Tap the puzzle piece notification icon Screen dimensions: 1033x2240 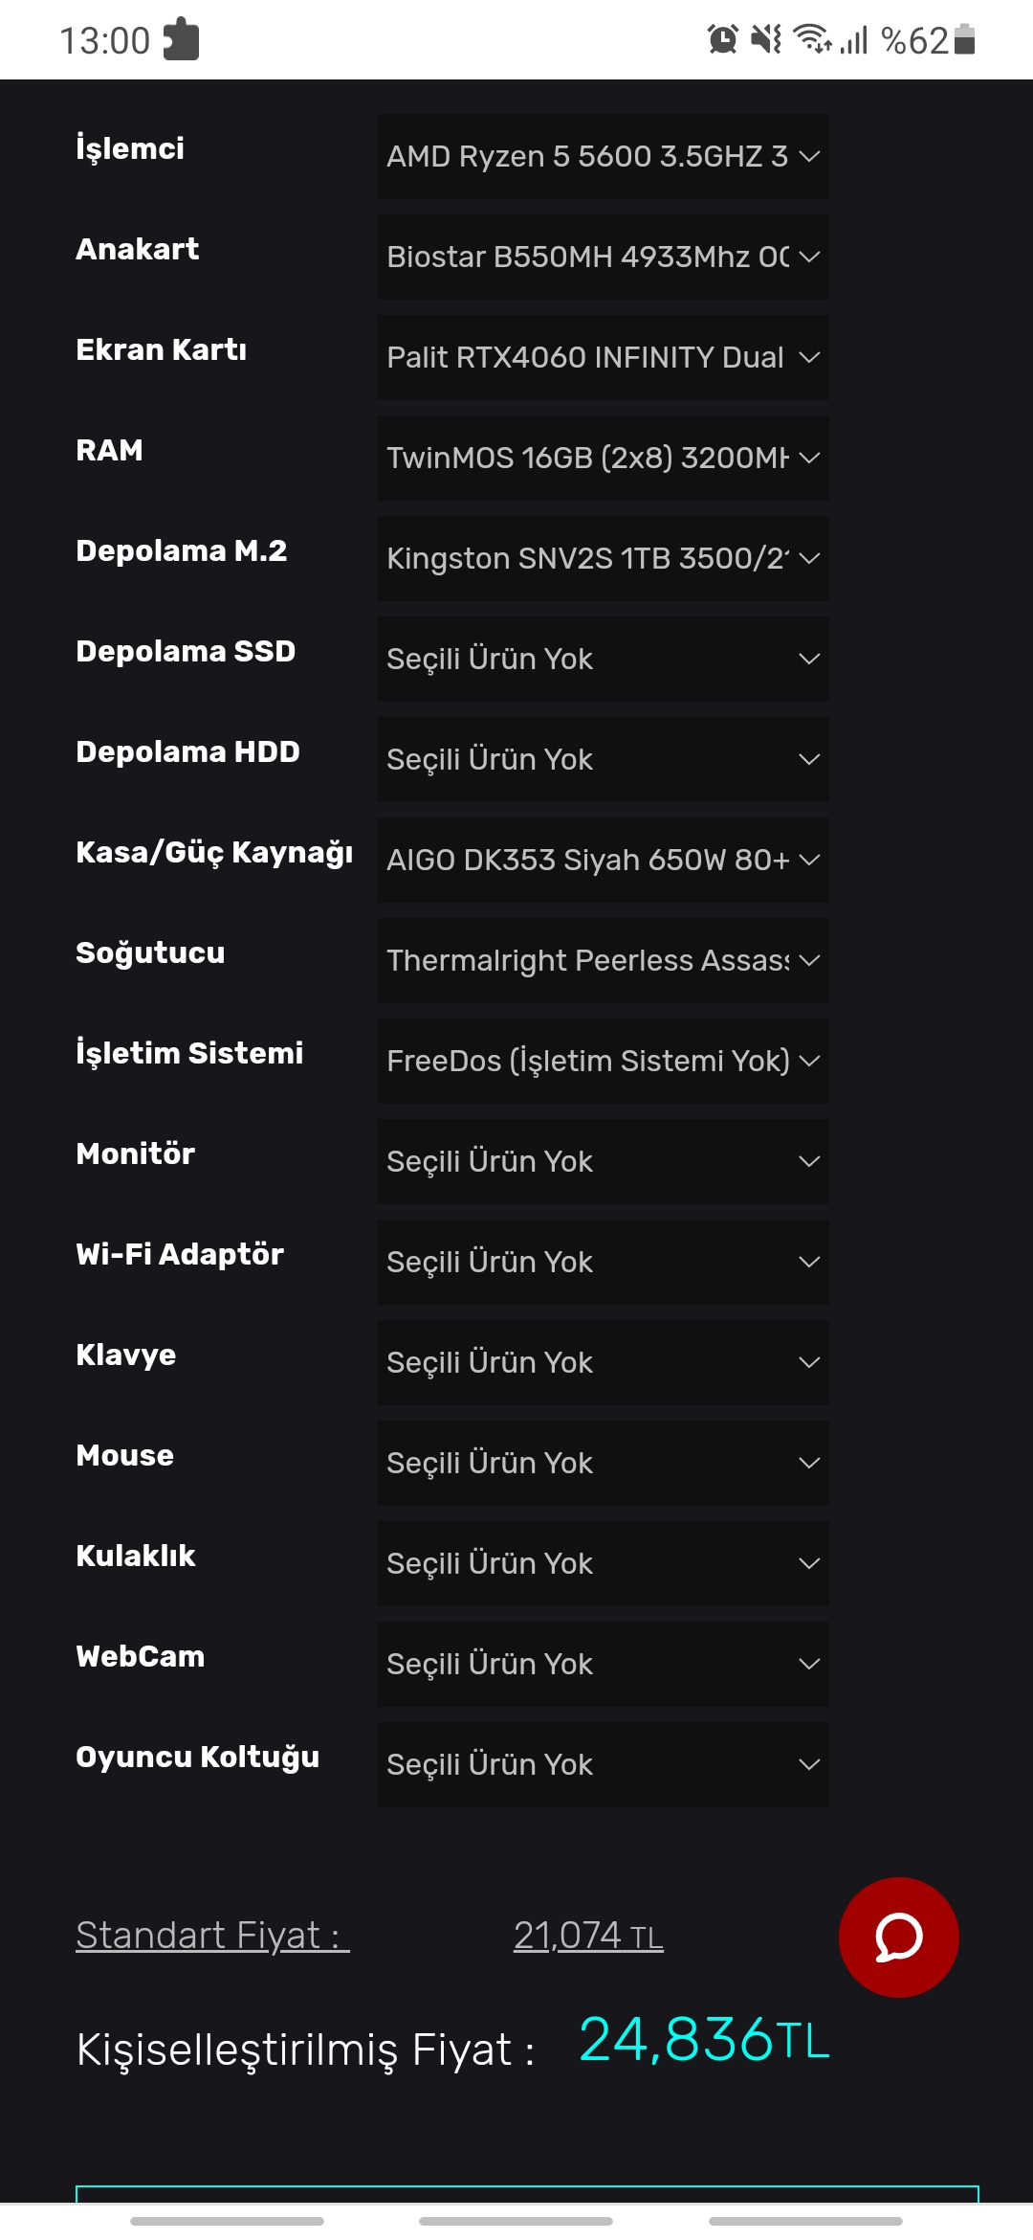tap(181, 39)
